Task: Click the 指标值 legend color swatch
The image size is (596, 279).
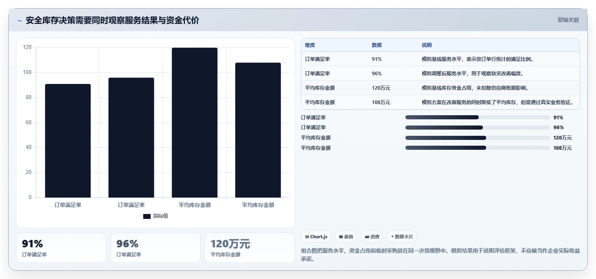Action: point(147,216)
